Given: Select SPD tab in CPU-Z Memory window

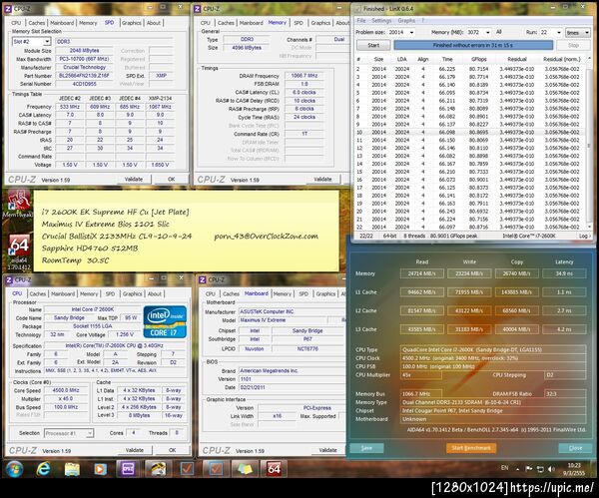Looking at the screenshot, I should tap(299, 23).
